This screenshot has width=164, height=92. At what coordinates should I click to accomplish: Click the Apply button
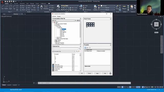coord(97,73)
